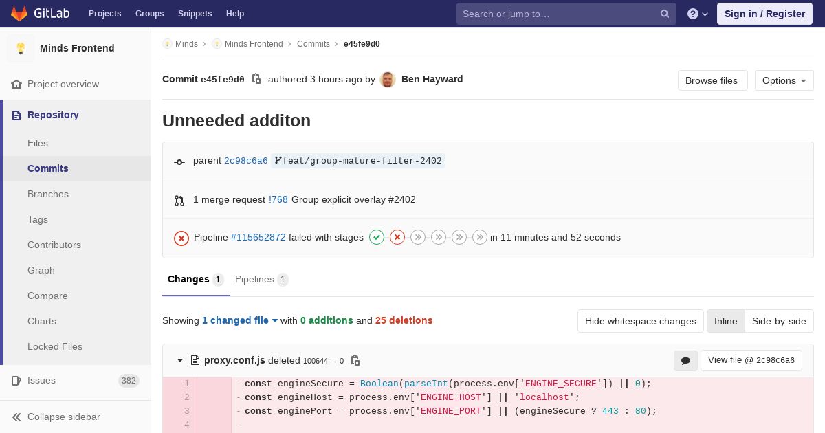Open the Commits breadcrumb link
825x433 pixels.
point(313,43)
